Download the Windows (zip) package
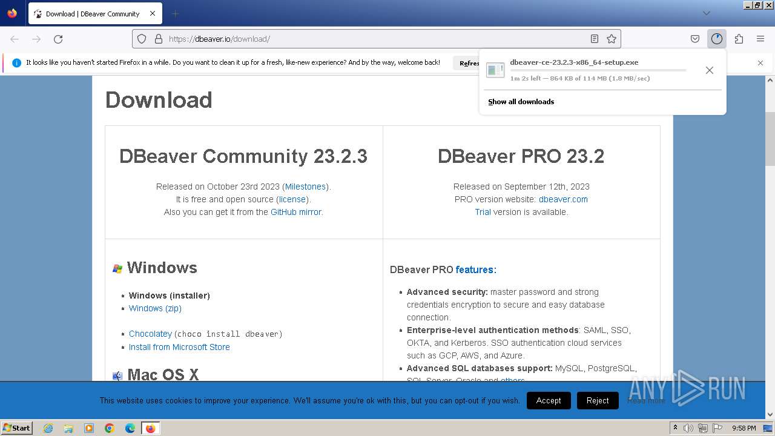775x436 pixels. pyautogui.click(x=155, y=308)
